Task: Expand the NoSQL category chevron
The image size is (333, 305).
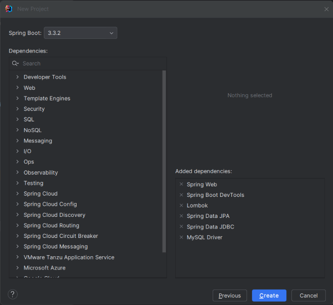Action: [17, 130]
